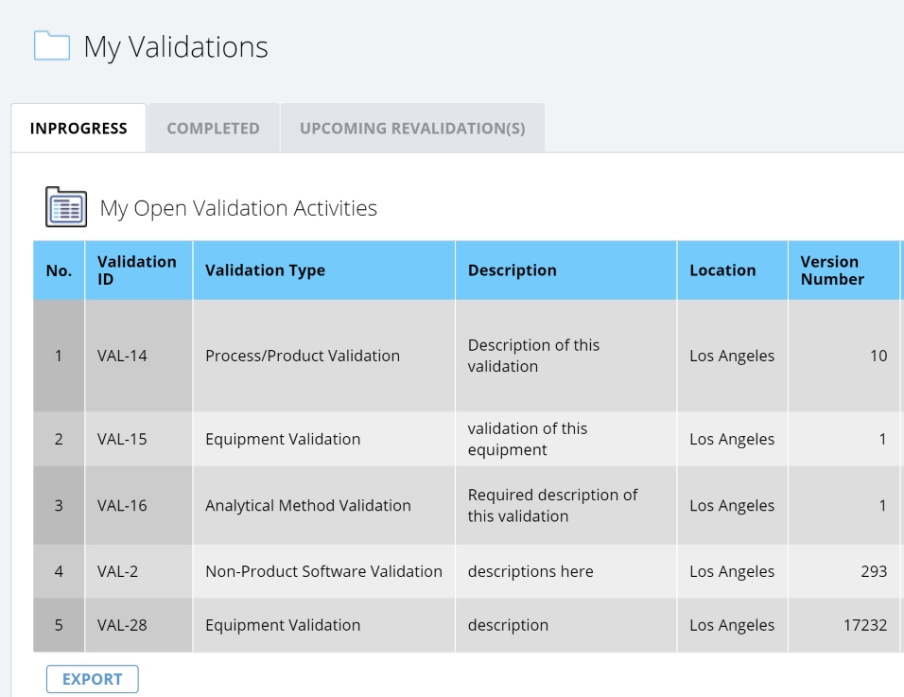
Task: Click the My Open Validation Activities table icon
Action: click(x=66, y=207)
